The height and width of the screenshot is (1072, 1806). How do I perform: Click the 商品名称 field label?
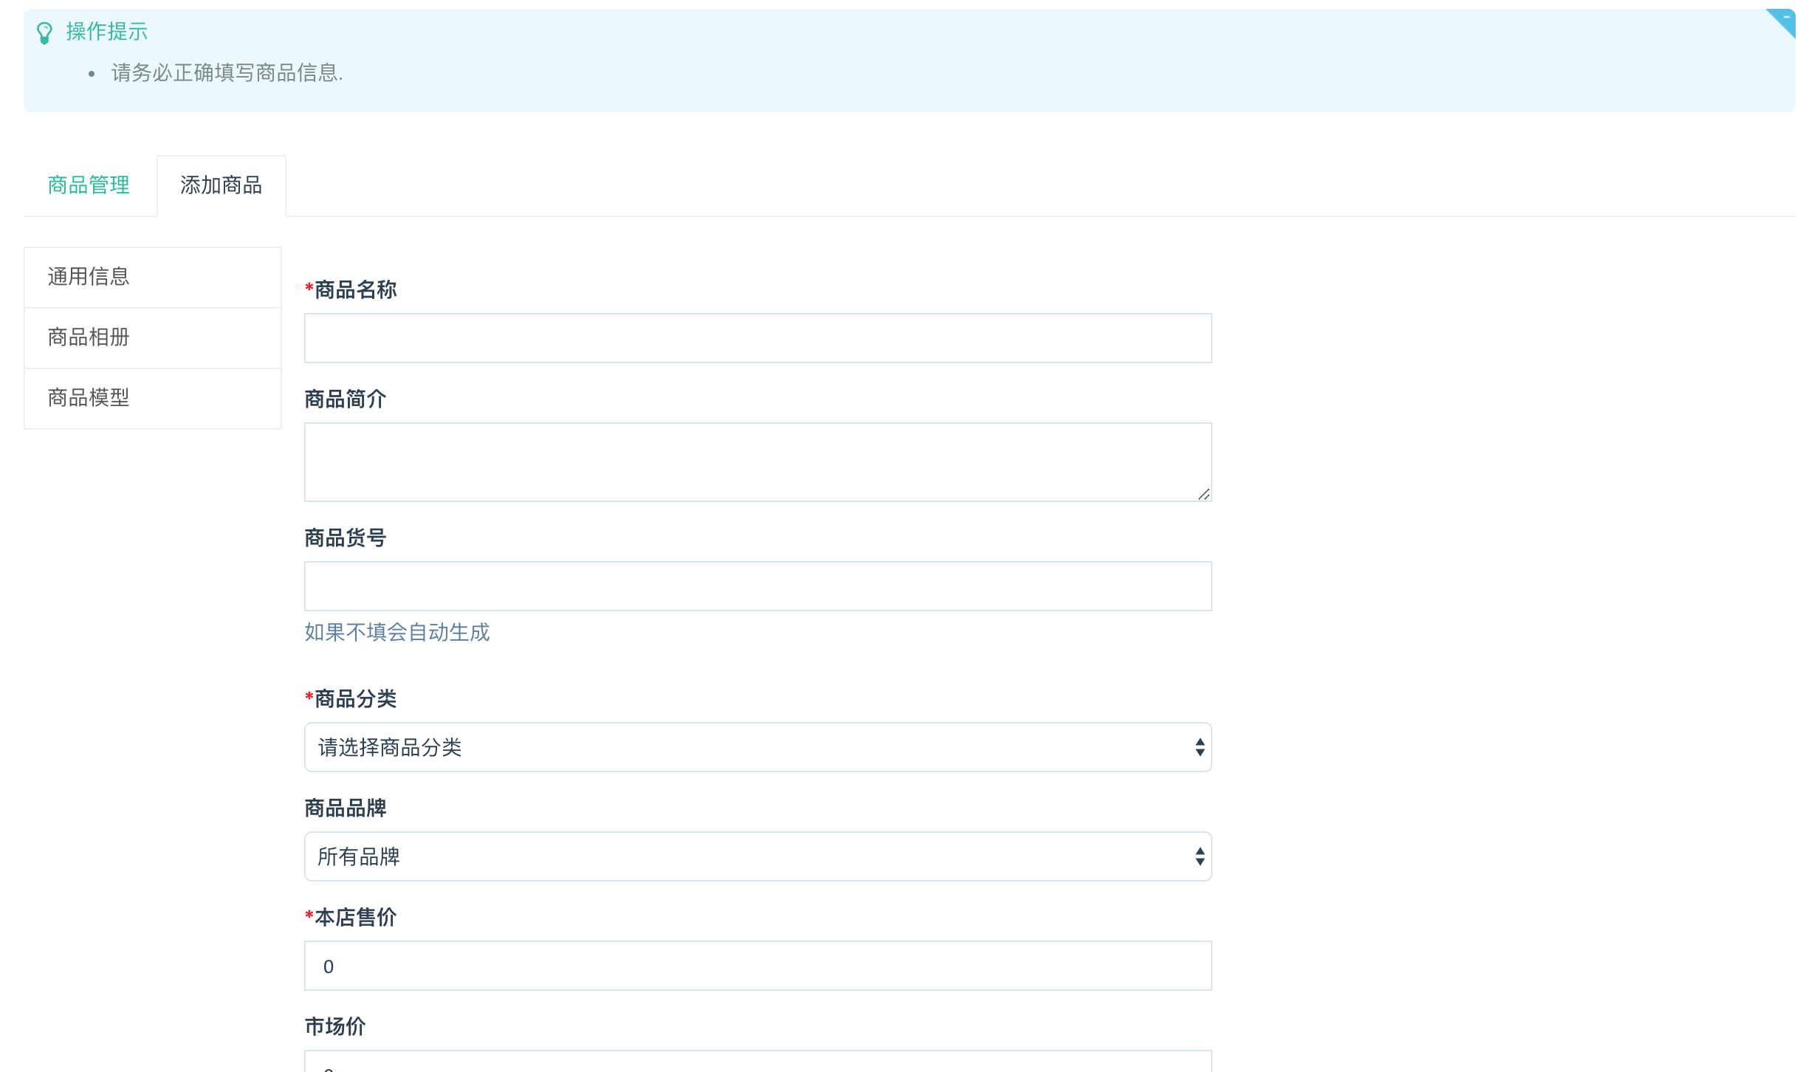coord(354,290)
